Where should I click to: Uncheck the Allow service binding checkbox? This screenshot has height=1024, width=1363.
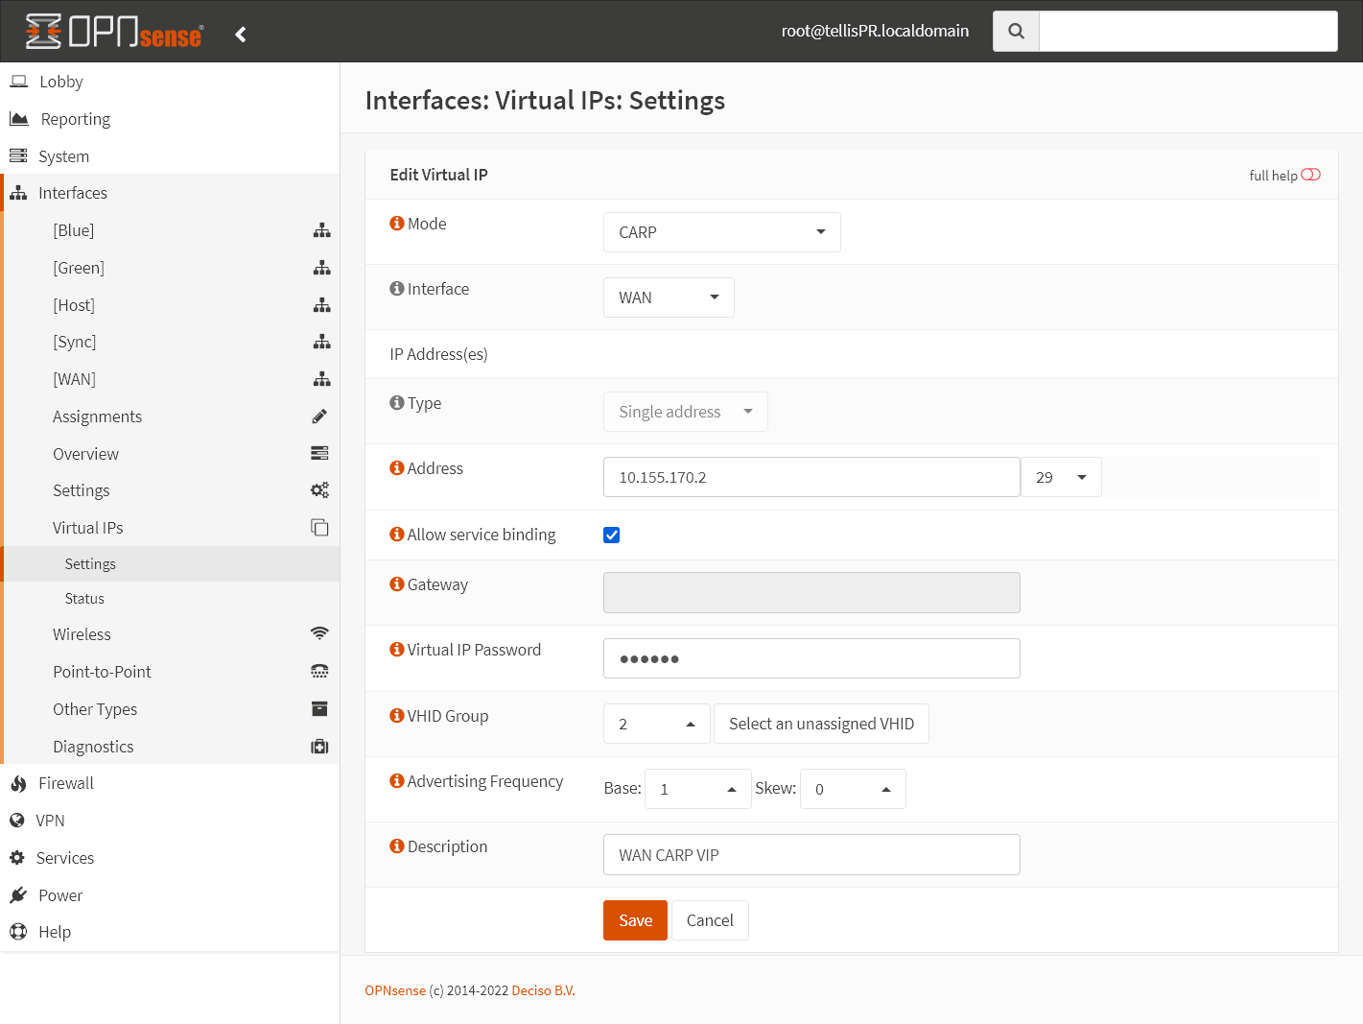[611, 535]
